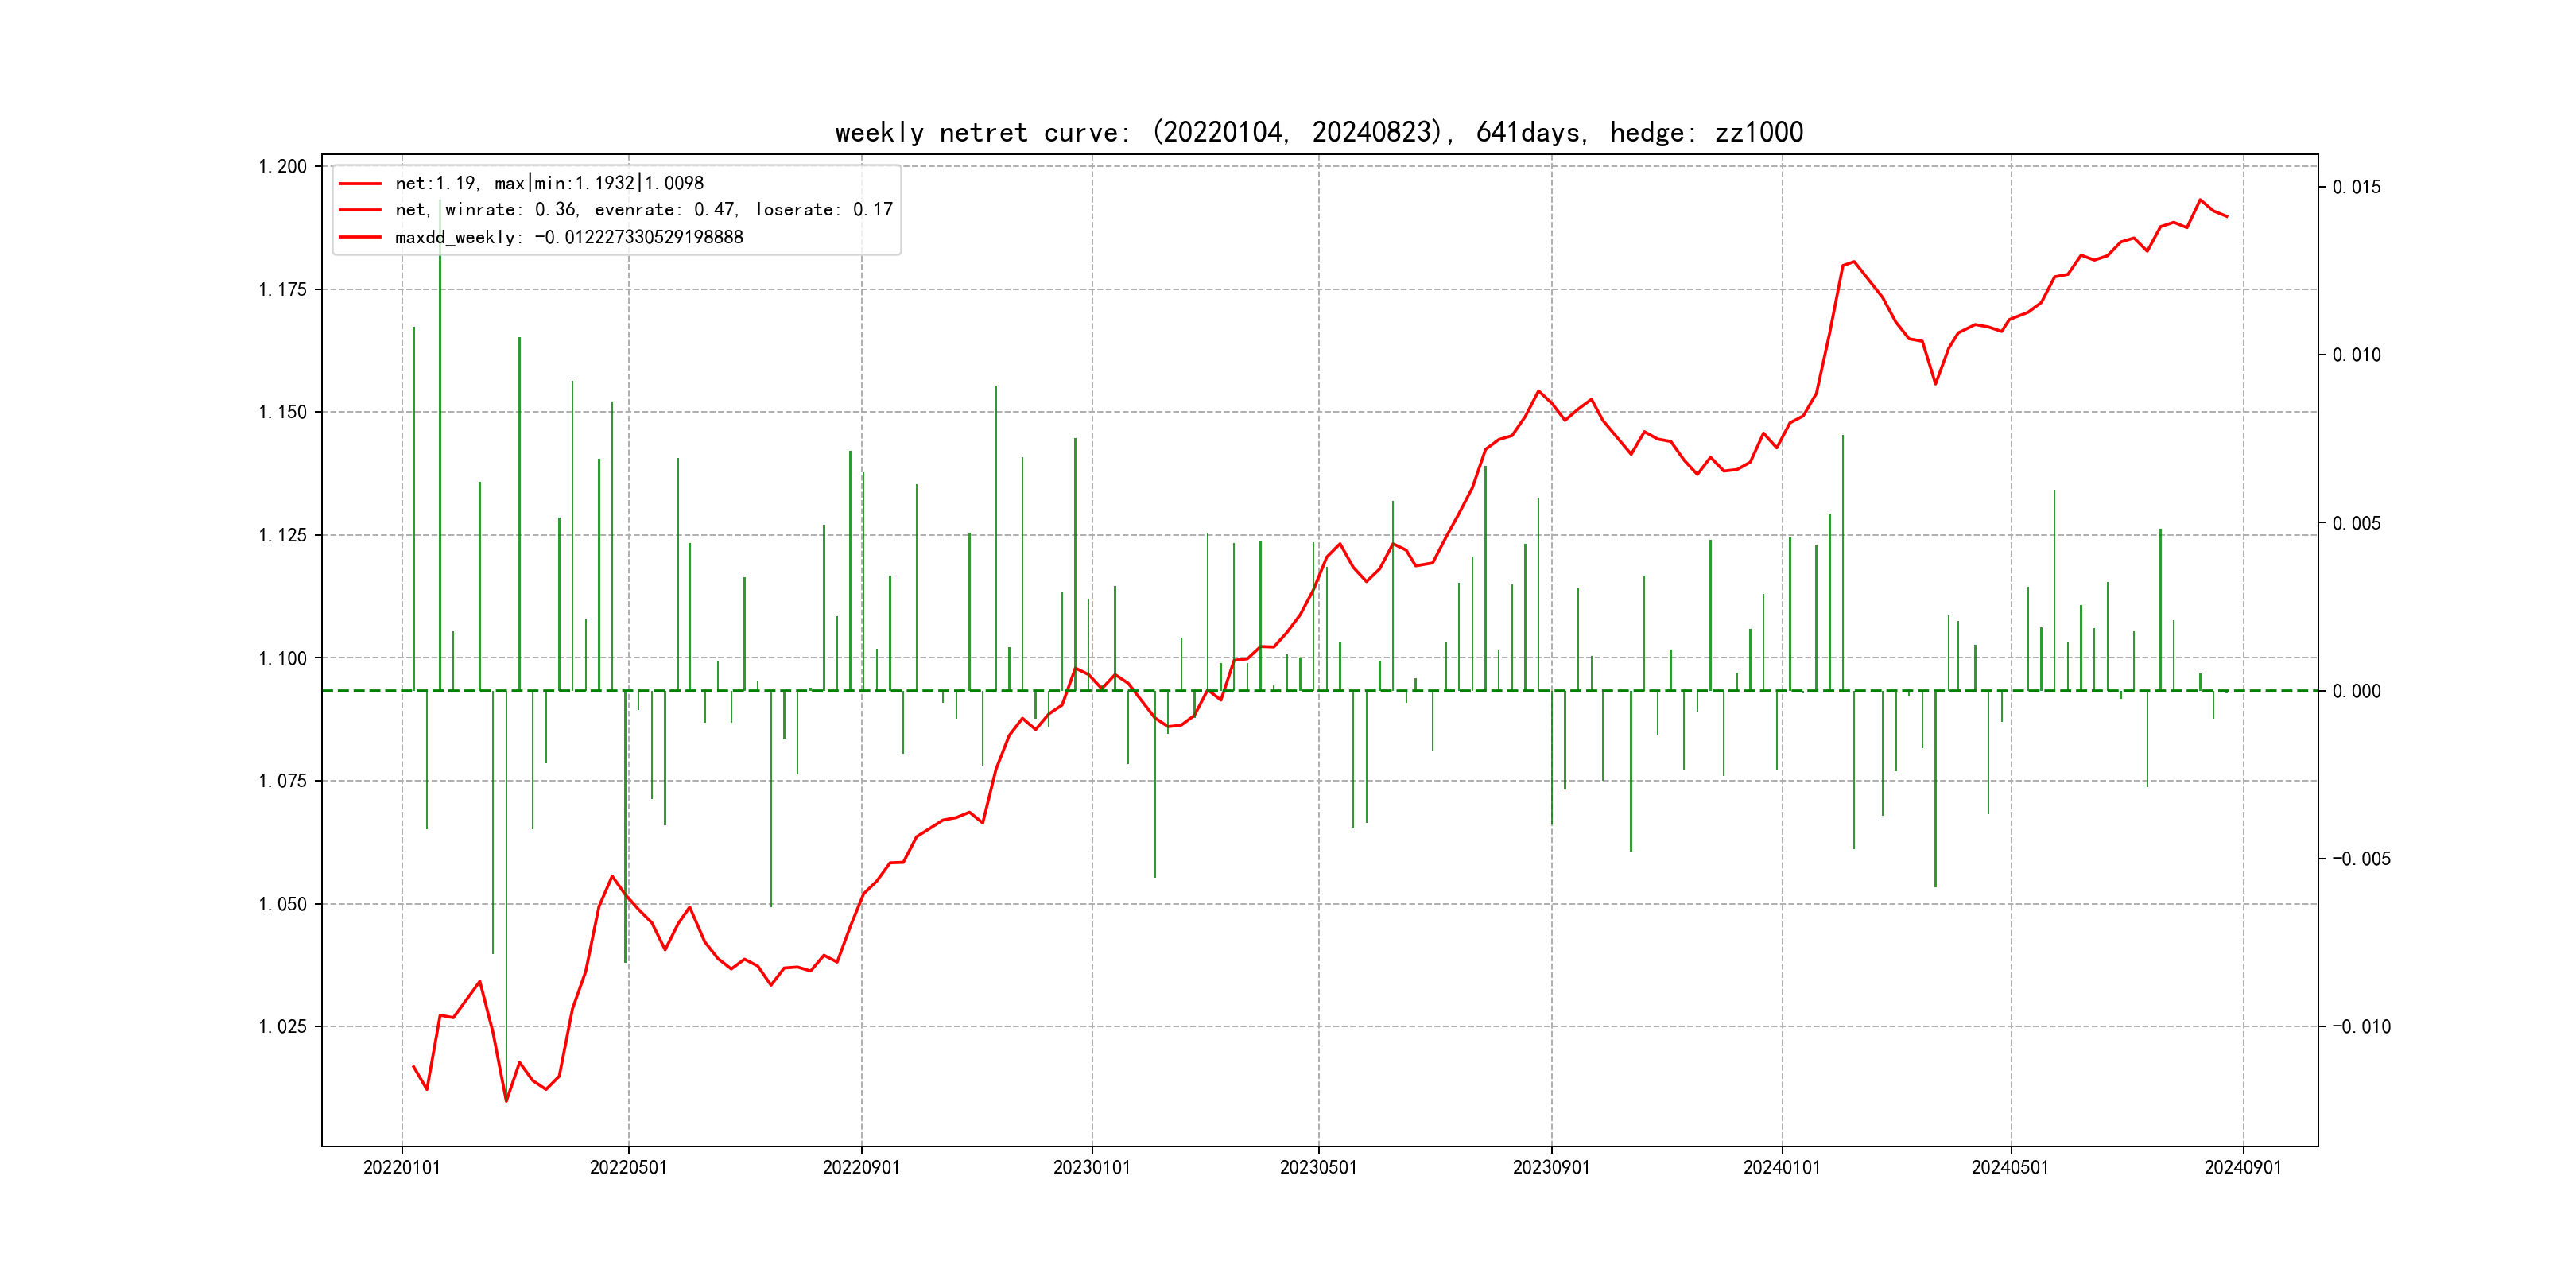Screen dimensions: 2576x1288
Task: Click the 1.100 left axis tick label
Action: [283, 659]
